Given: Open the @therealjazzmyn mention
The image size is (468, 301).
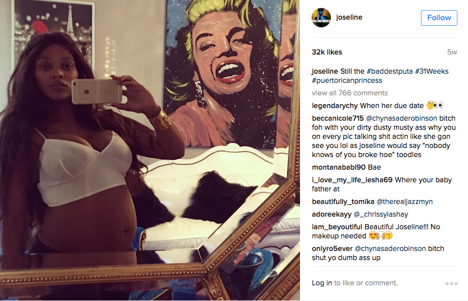Looking at the screenshot, I should (404, 202).
